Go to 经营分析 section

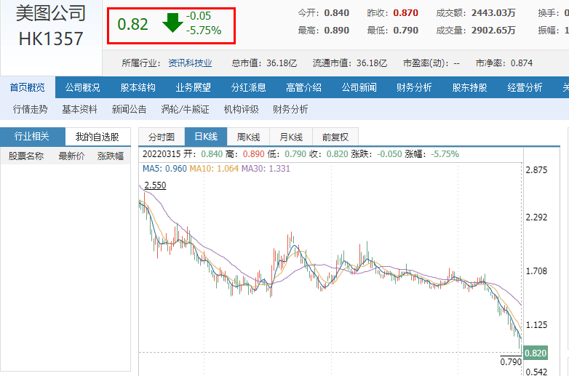point(525,88)
